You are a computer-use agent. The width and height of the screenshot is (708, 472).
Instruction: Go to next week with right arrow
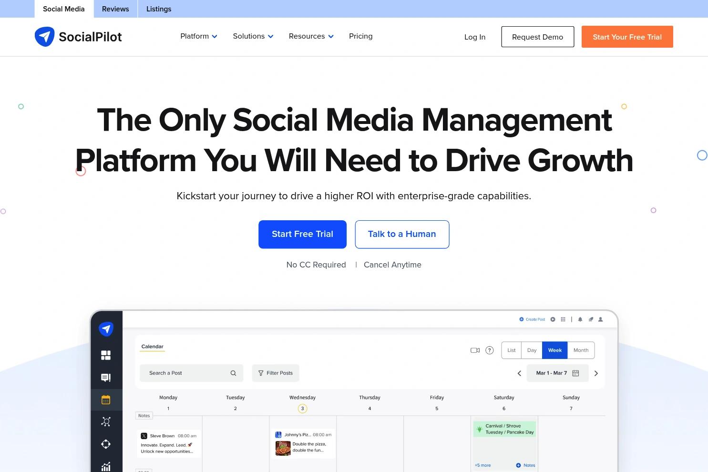click(x=596, y=373)
